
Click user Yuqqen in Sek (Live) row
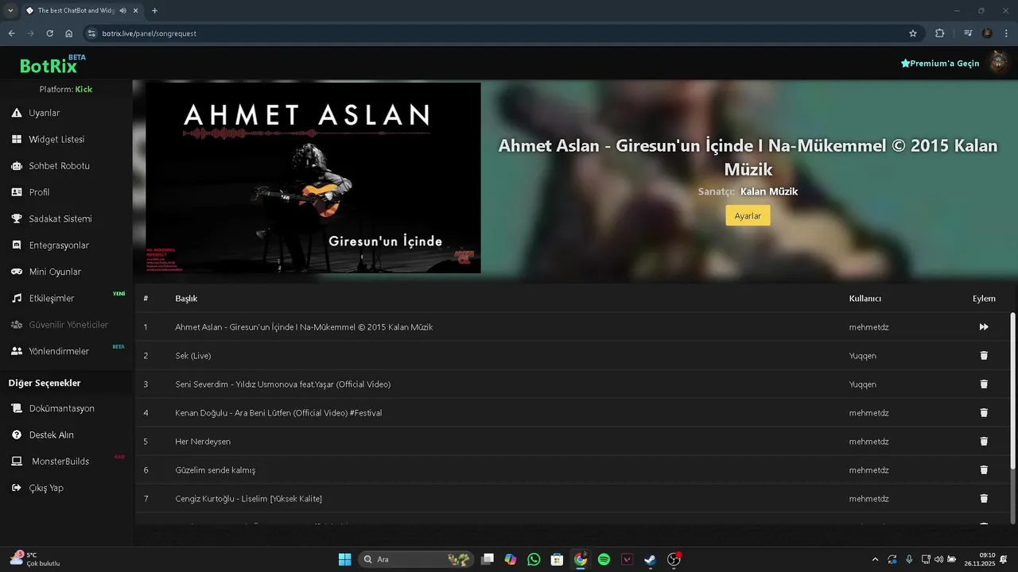pyautogui.click(x=863, y=356)
